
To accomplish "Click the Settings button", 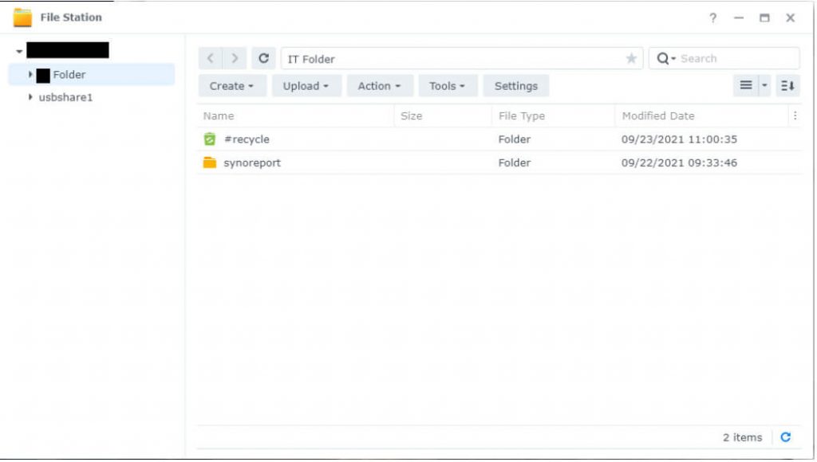I will pos(516,86).
